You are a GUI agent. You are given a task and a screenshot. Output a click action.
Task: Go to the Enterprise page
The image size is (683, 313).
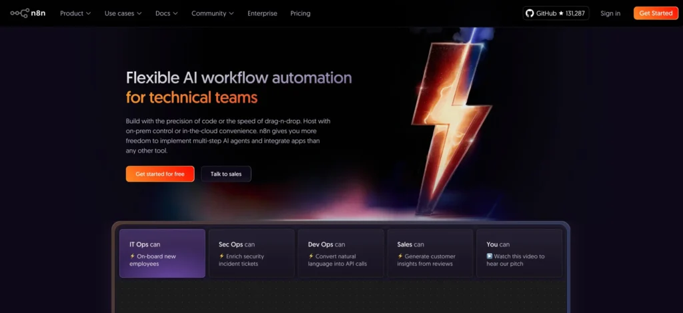click(262, 13)
